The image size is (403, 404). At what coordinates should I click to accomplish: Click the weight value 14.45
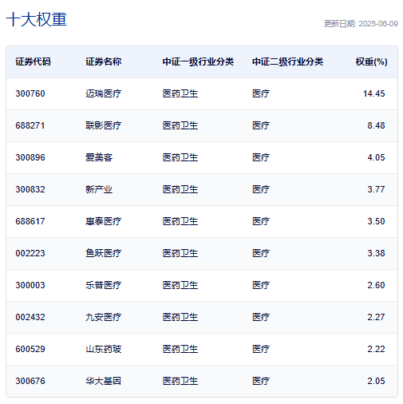pos(374,93)
